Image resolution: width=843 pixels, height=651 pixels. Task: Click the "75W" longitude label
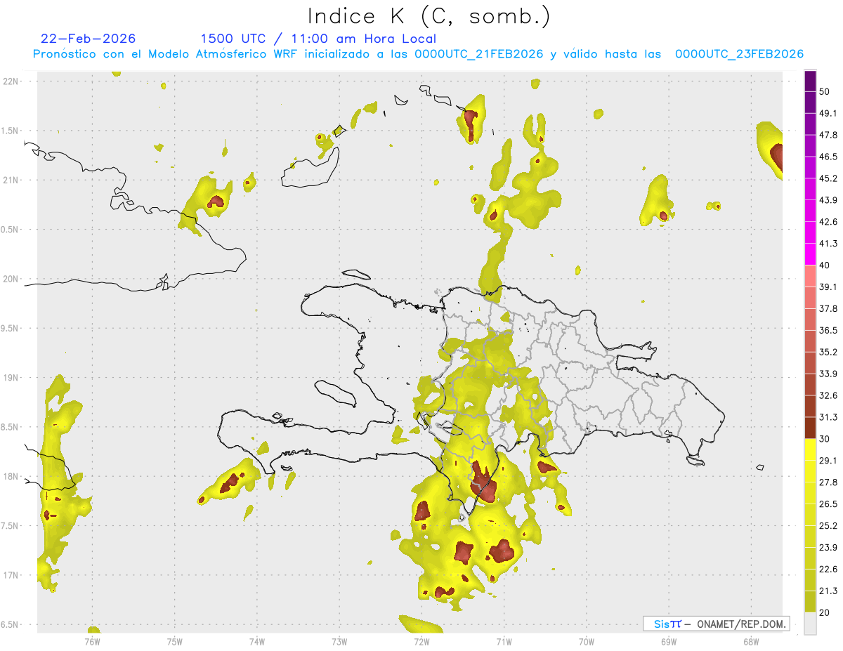pyautogui.click(x=175, y=641)
